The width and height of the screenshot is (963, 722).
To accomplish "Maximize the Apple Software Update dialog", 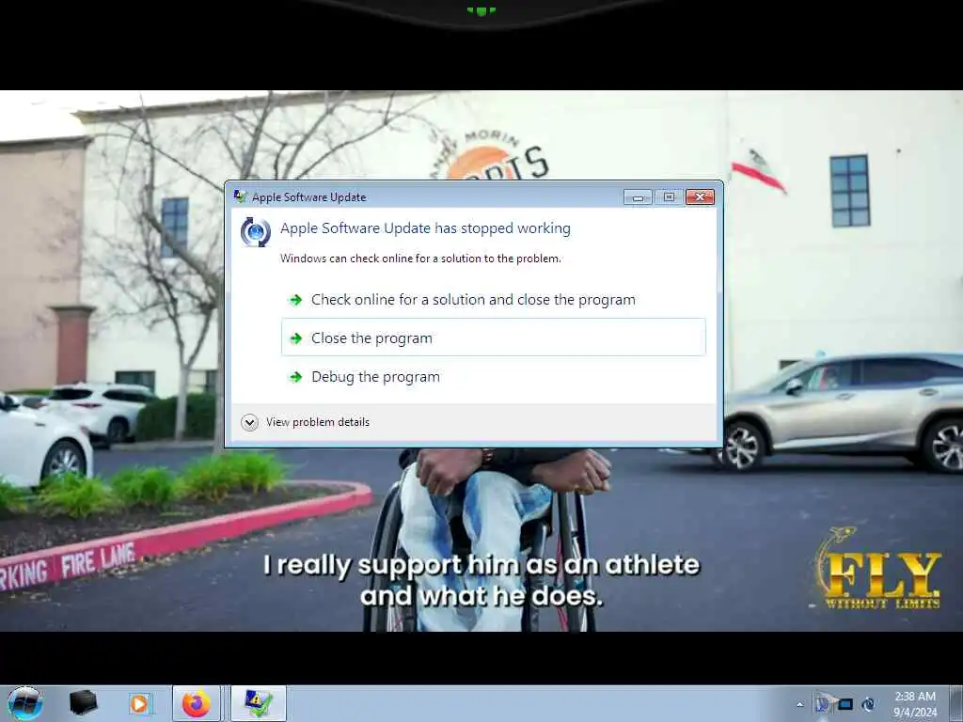I will 669,196.
